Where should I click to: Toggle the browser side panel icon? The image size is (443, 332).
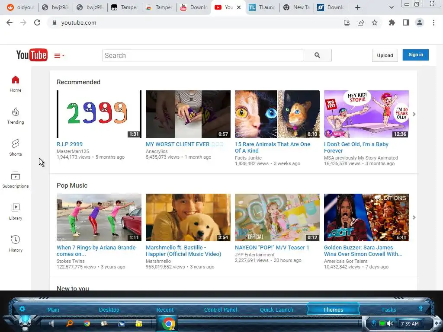(406, 22)
